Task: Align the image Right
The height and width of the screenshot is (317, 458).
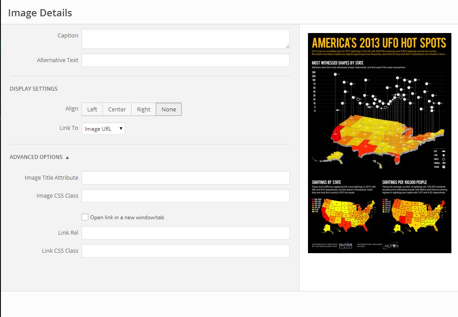Action: (143, 109)
